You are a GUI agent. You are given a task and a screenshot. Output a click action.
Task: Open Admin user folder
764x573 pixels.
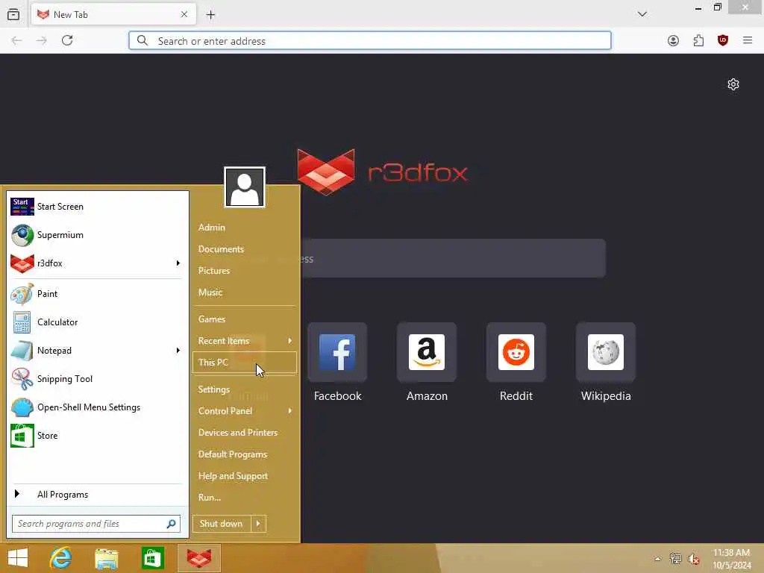(244, 228)
